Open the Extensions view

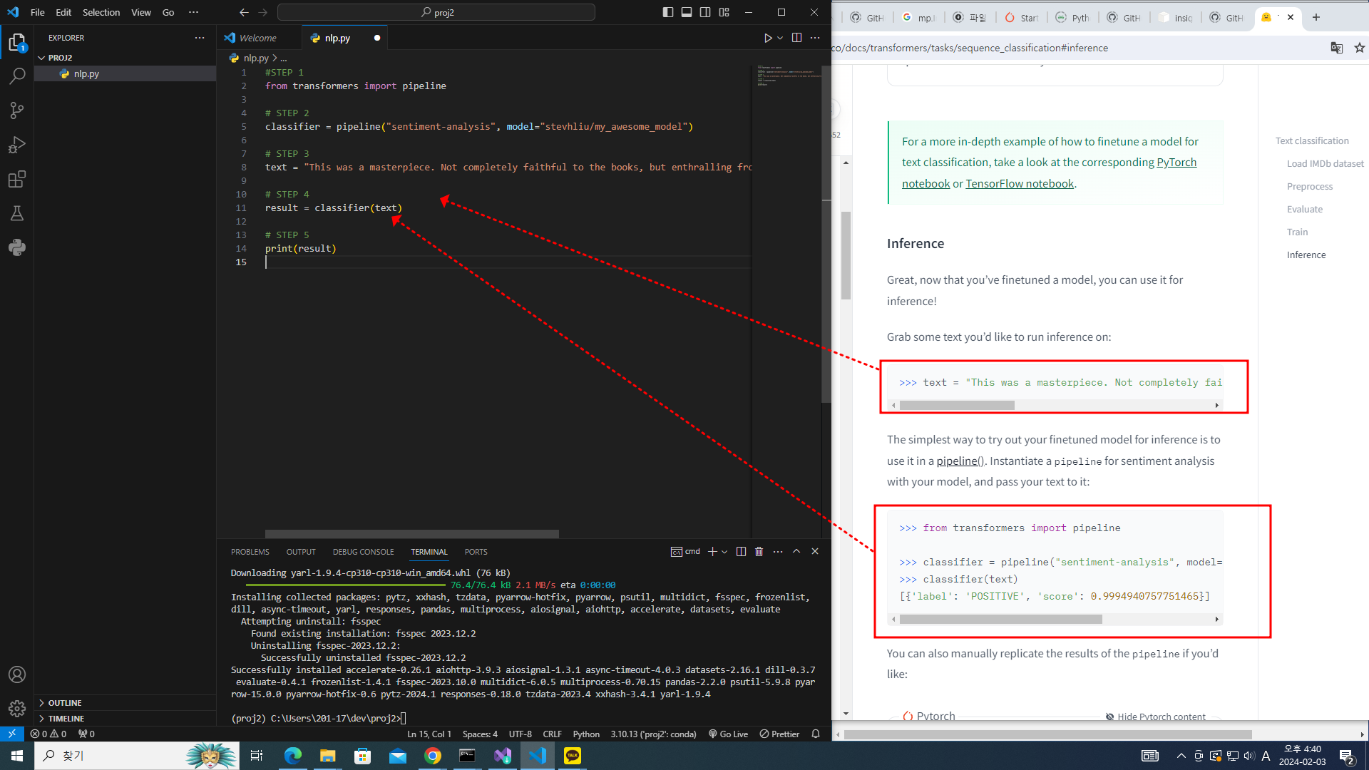pos(17,179)
